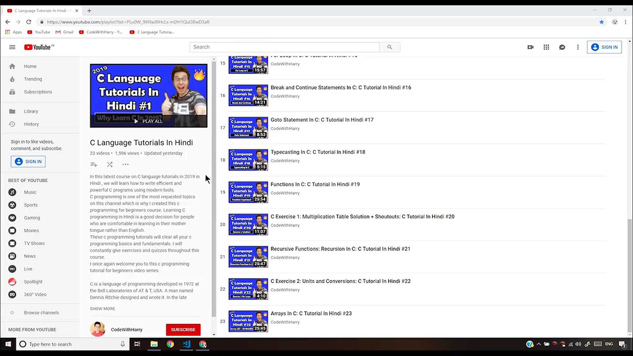Select Home in the sidebar

click(40, 66)
